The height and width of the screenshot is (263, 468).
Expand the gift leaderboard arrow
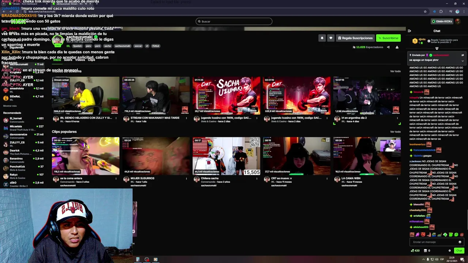[x=437, y=49]
